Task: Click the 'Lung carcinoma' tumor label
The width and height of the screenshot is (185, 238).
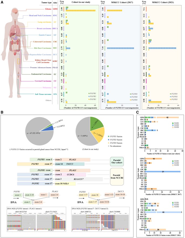Action: tap(44, 22)
